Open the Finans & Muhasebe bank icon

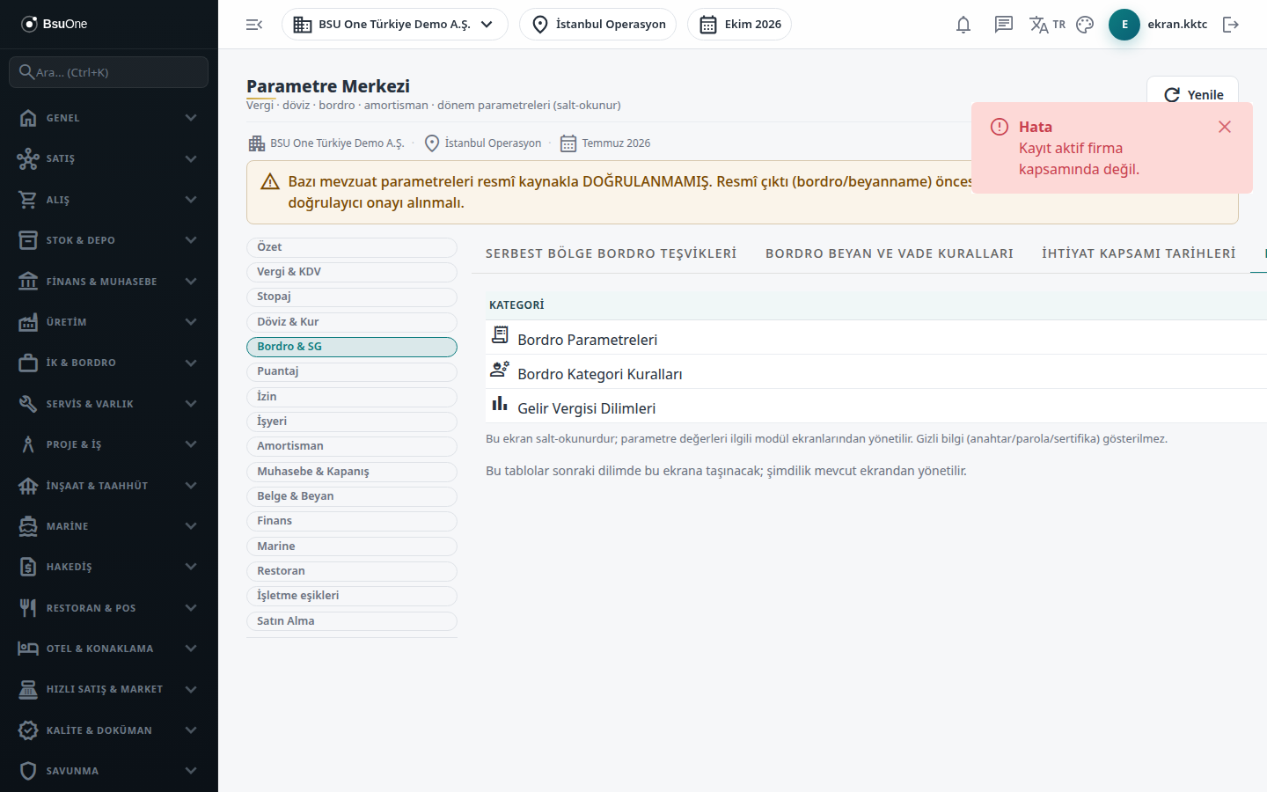(x=28, y=282)
